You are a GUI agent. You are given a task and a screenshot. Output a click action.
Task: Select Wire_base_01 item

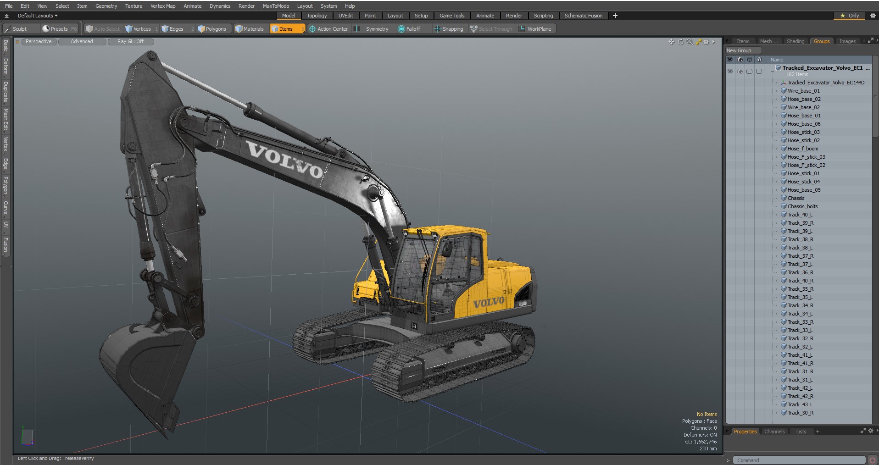point(803,91)
